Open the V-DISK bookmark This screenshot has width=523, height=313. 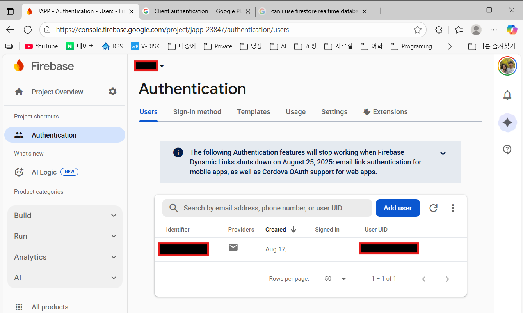[x=145, y=46]
